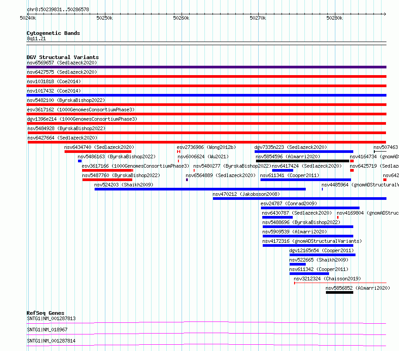Viewport: 399px width, 351px height.
Task: Open nsv6006624 (Wu2021) label
Action: (203, 156)
